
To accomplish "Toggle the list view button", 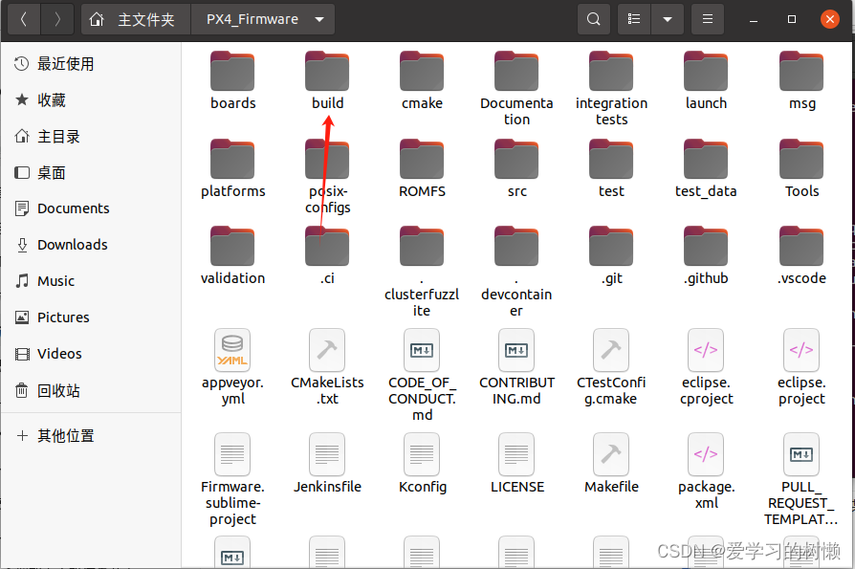I will click(633, 19).
